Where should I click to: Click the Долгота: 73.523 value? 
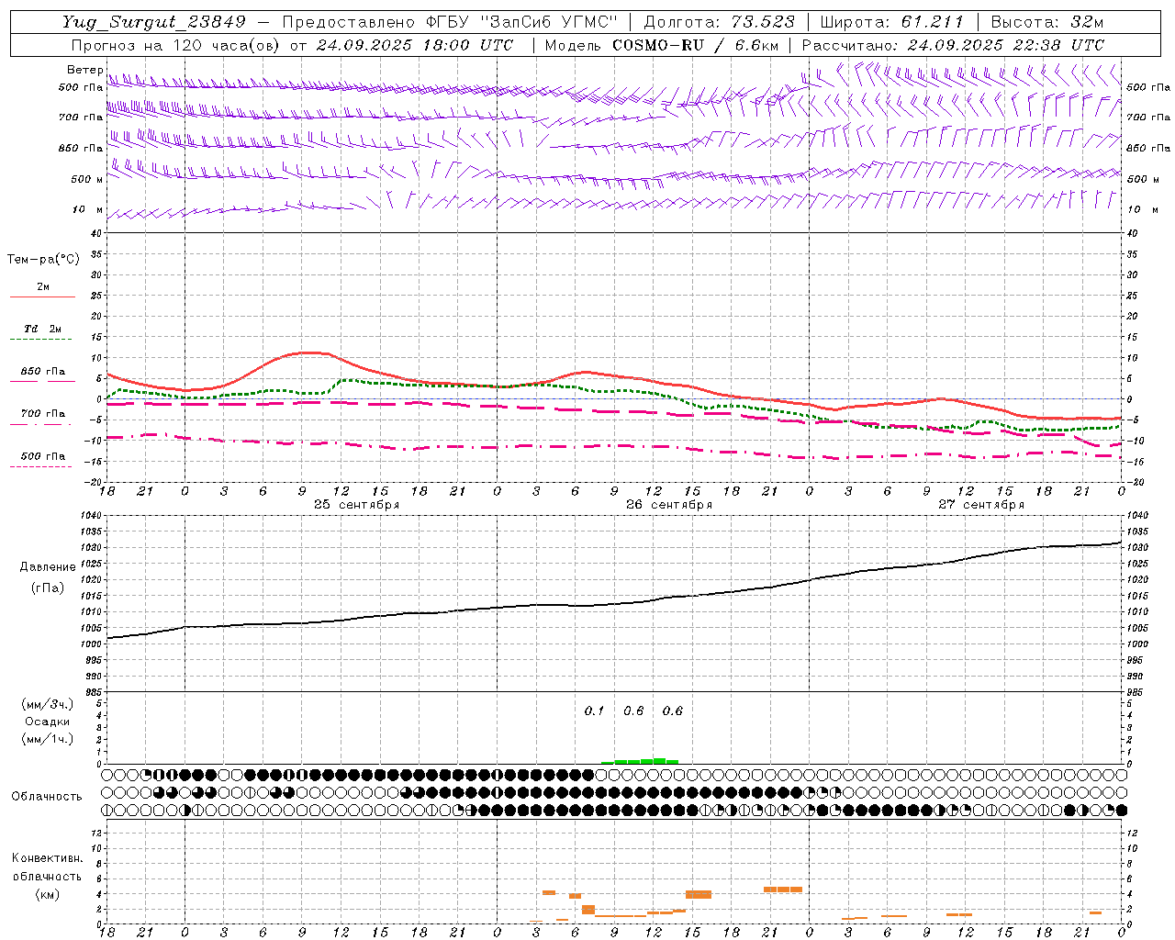(x=720, y=22)
